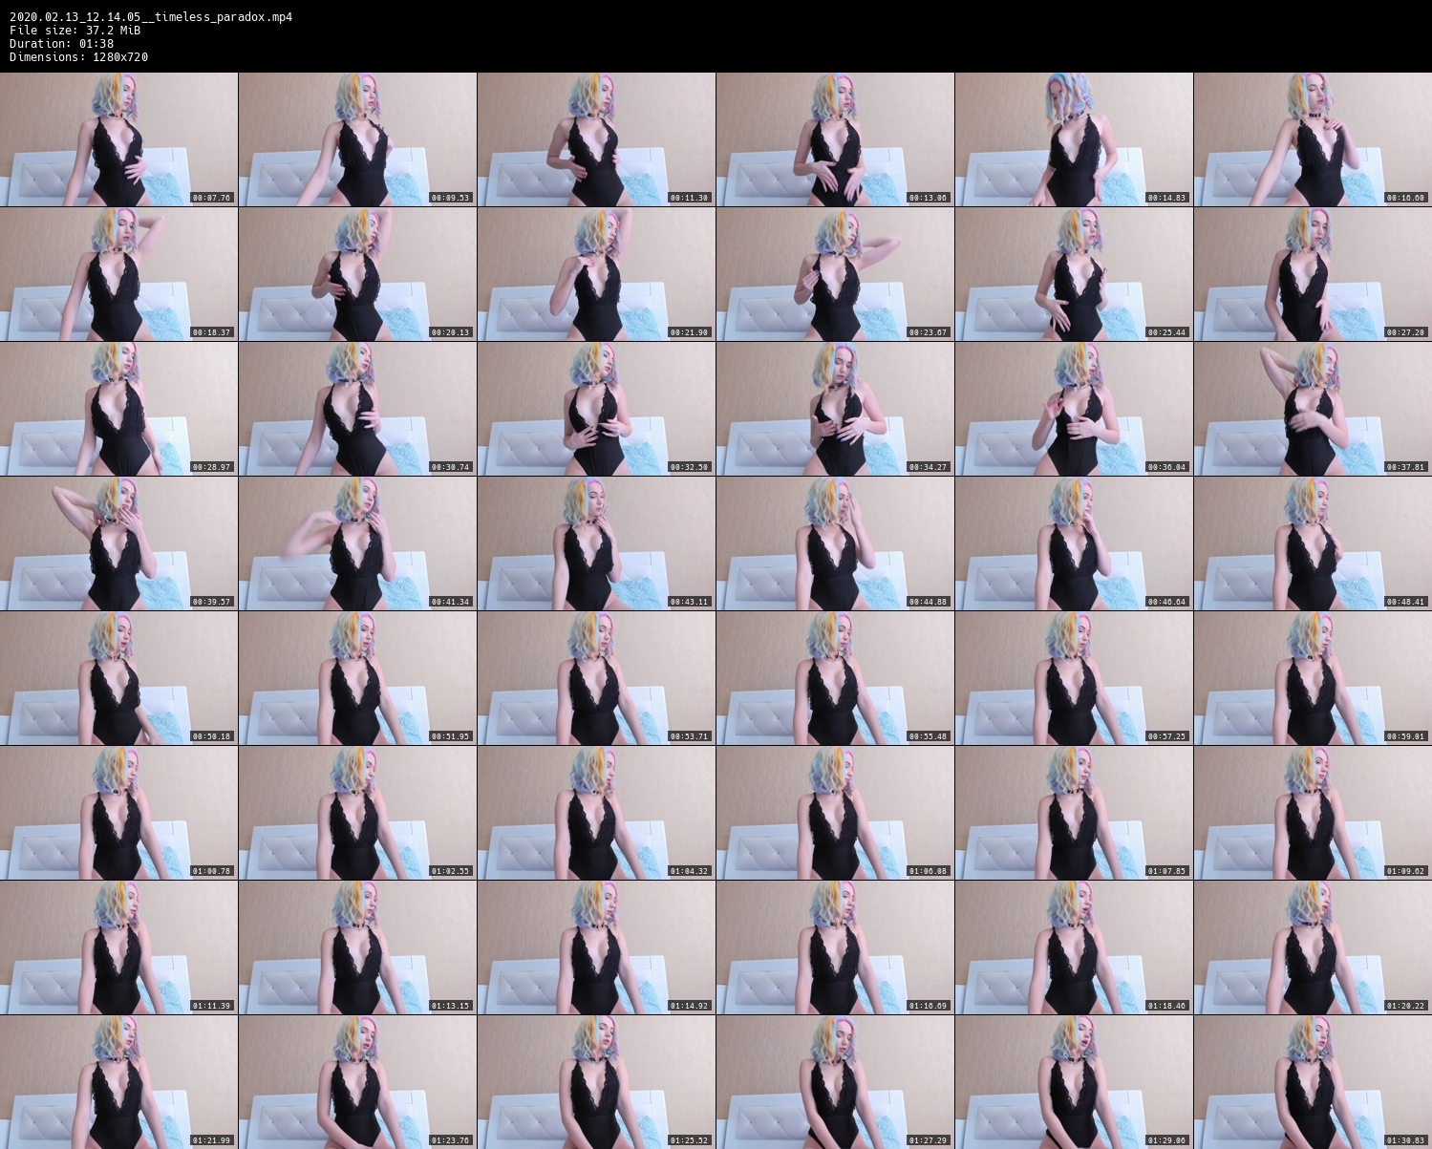Select the frame at 00:16.60
1432x1149 pixels.
[1313, 139]
